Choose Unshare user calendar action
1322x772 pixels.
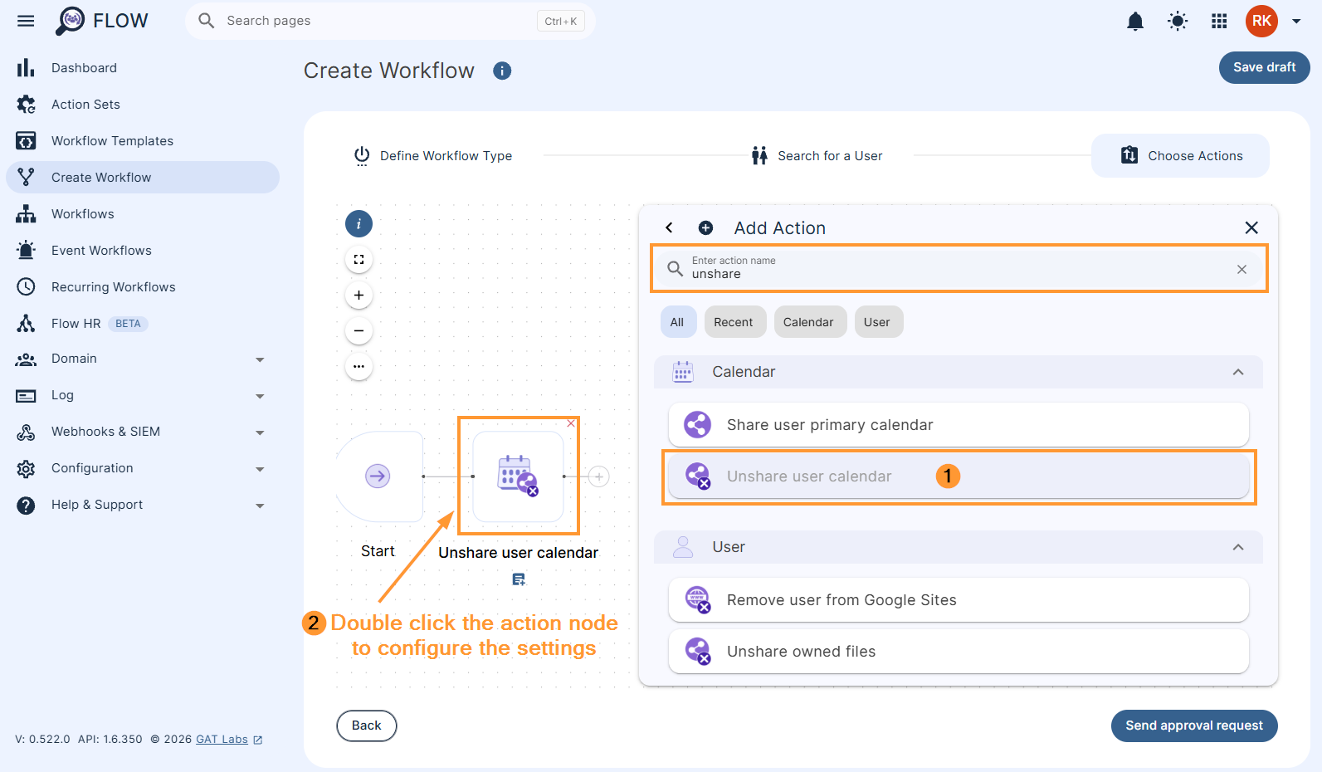[x=959, y=476]
